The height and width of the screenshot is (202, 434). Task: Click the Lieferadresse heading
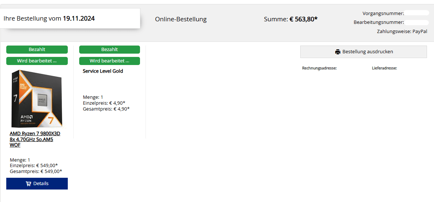point(384,68)
